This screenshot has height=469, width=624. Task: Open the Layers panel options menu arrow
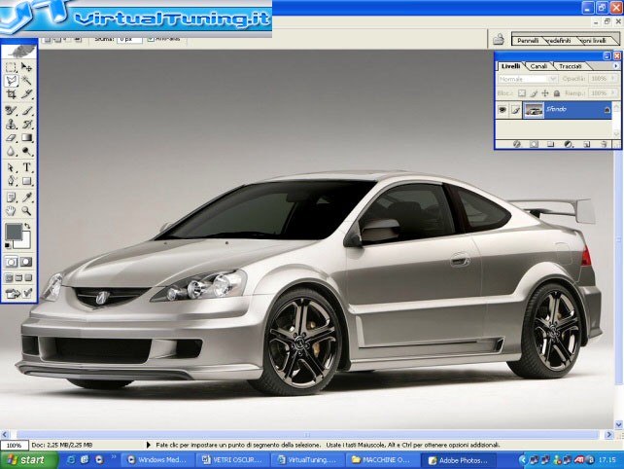[x=615, y=66]
